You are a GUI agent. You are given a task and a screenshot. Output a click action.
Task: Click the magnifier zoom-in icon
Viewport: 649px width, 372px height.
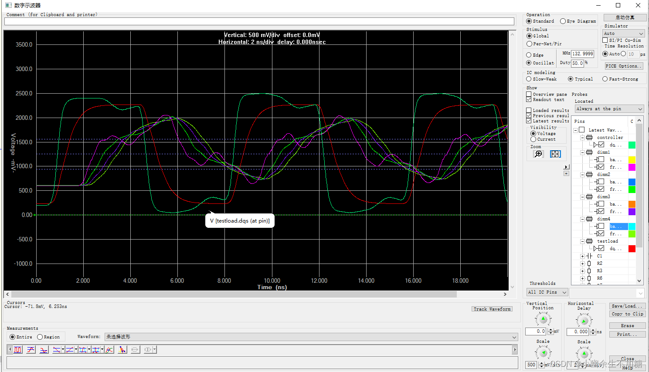[x=538, y=154]
